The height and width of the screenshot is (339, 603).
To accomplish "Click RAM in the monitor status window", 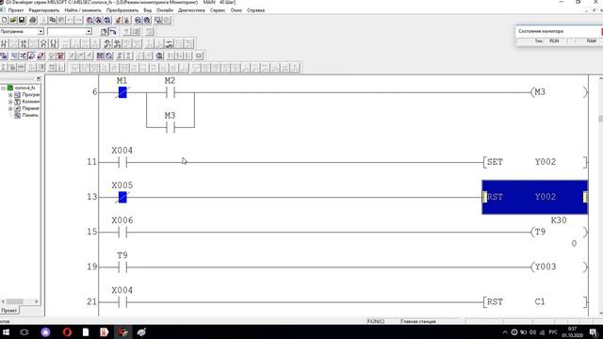I will [592, 41].
